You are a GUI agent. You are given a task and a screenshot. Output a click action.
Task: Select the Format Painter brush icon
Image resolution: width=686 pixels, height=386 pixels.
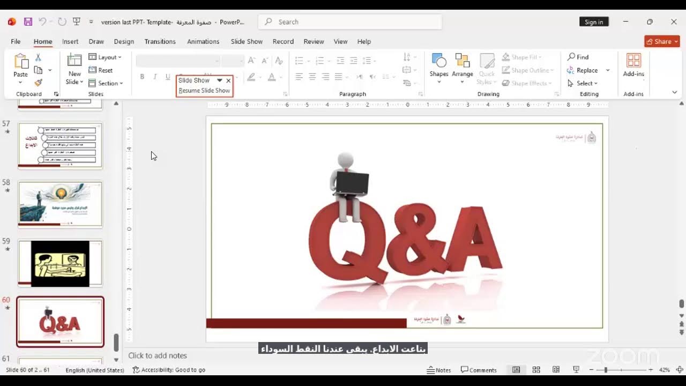point(38,83)
